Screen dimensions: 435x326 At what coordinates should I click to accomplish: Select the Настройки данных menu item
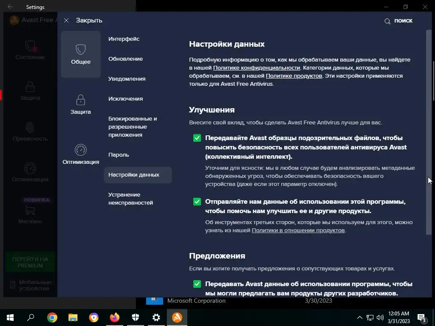coord(138,175)
